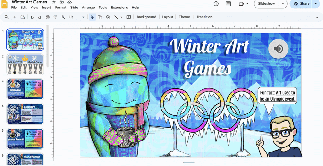Open the Edit menu

click(23, 8)
